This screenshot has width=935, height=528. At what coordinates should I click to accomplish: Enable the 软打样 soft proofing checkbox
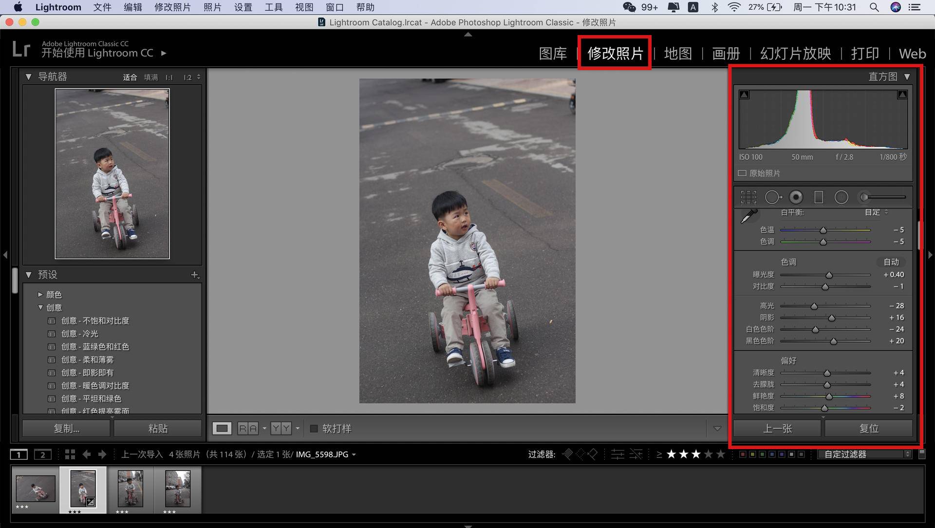(x=314, y=429)
